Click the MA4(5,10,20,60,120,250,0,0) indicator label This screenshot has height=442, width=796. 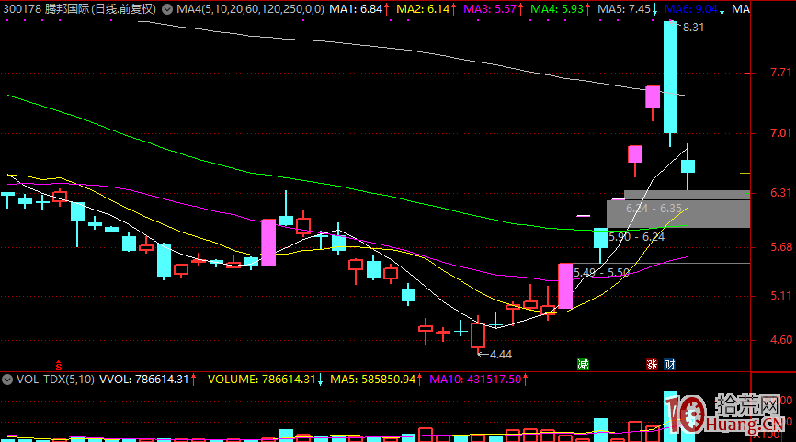(250, 9)
